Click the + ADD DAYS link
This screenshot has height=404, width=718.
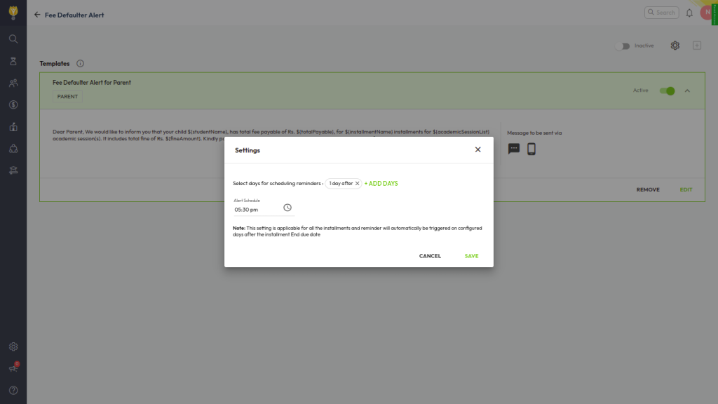click(381, 183)
